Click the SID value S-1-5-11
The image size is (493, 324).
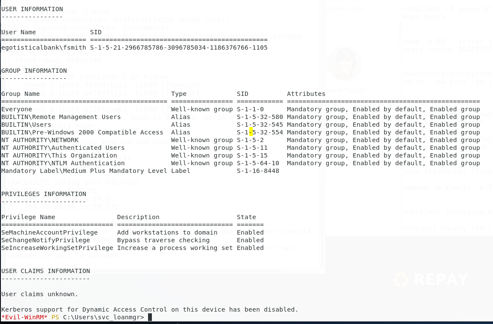[252, 148]
